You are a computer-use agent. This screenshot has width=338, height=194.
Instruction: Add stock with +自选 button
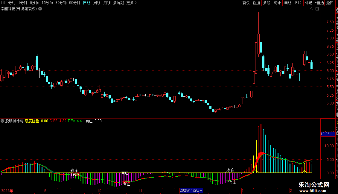319,3
